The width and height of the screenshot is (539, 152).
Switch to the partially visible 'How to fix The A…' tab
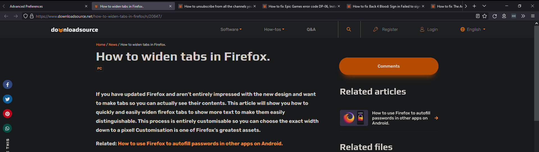446,6
